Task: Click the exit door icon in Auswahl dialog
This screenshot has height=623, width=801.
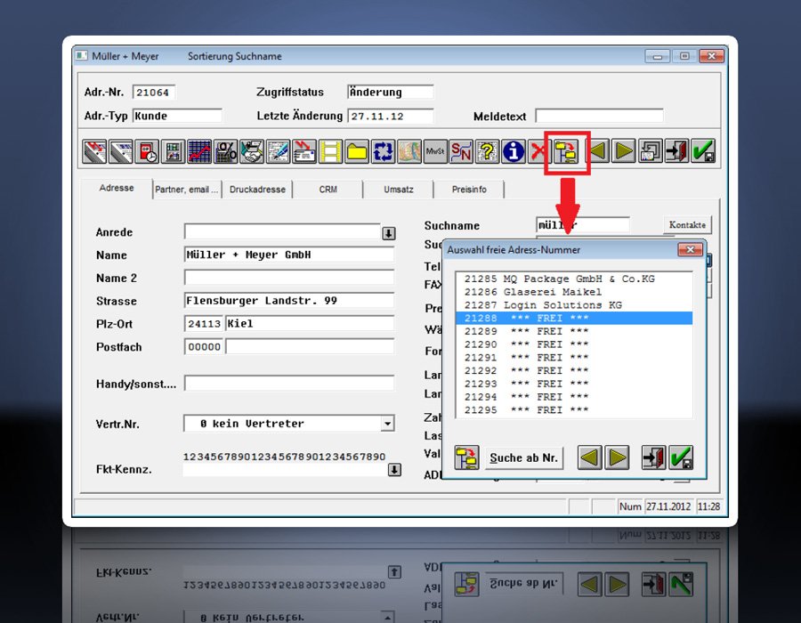Action: click(654, 457)
